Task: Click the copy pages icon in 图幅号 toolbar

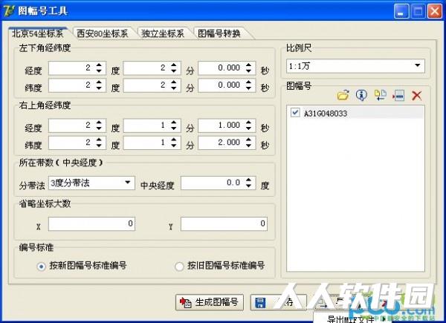Action: (x=381, y=95)
